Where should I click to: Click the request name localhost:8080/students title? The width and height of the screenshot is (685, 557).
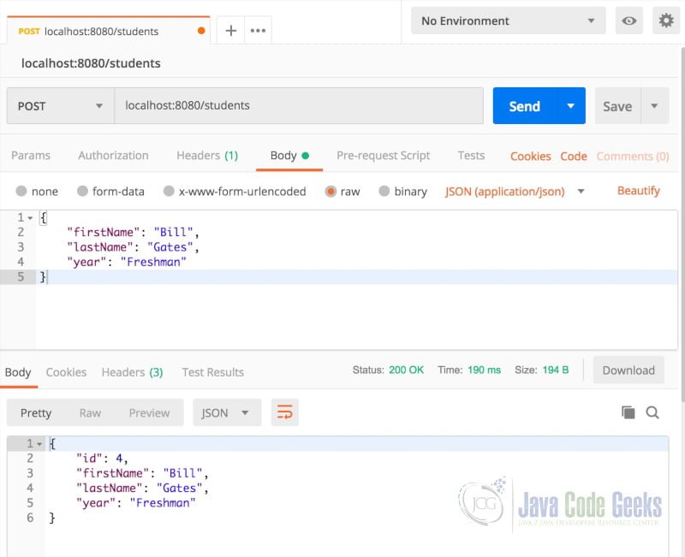tap(91, 63)
